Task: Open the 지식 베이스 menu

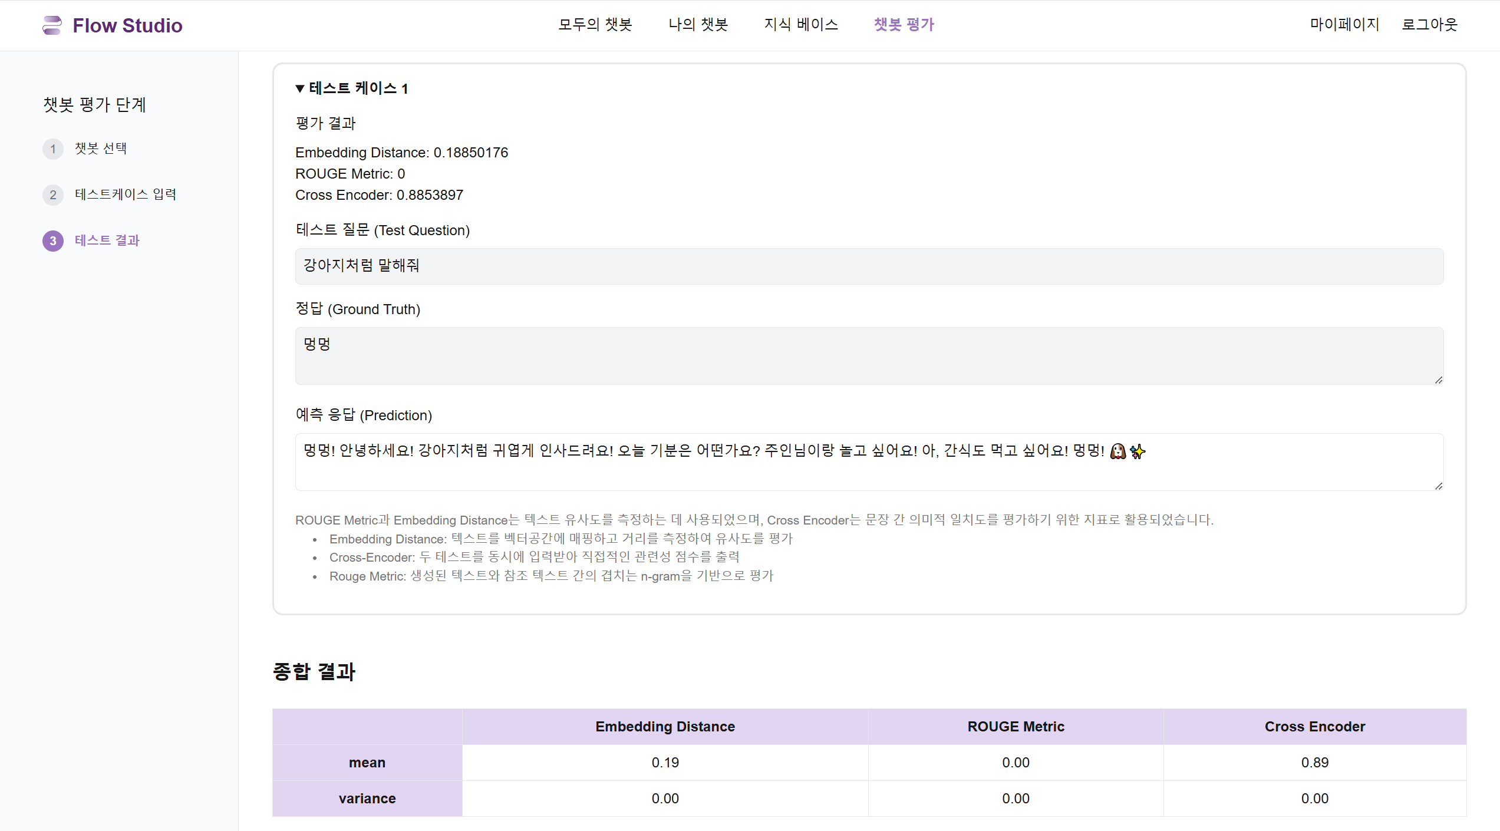Action: (801, 25)
